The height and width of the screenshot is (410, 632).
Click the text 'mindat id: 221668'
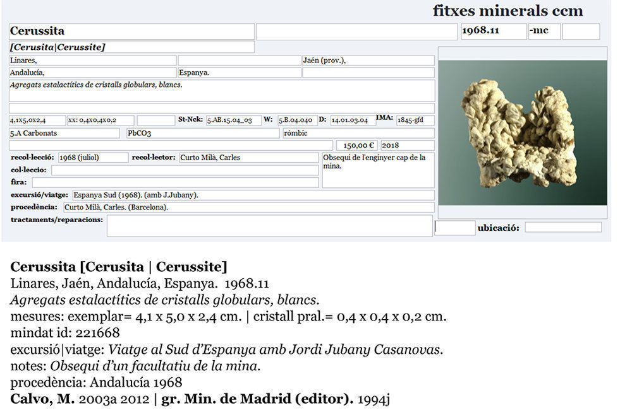[65, 333]
